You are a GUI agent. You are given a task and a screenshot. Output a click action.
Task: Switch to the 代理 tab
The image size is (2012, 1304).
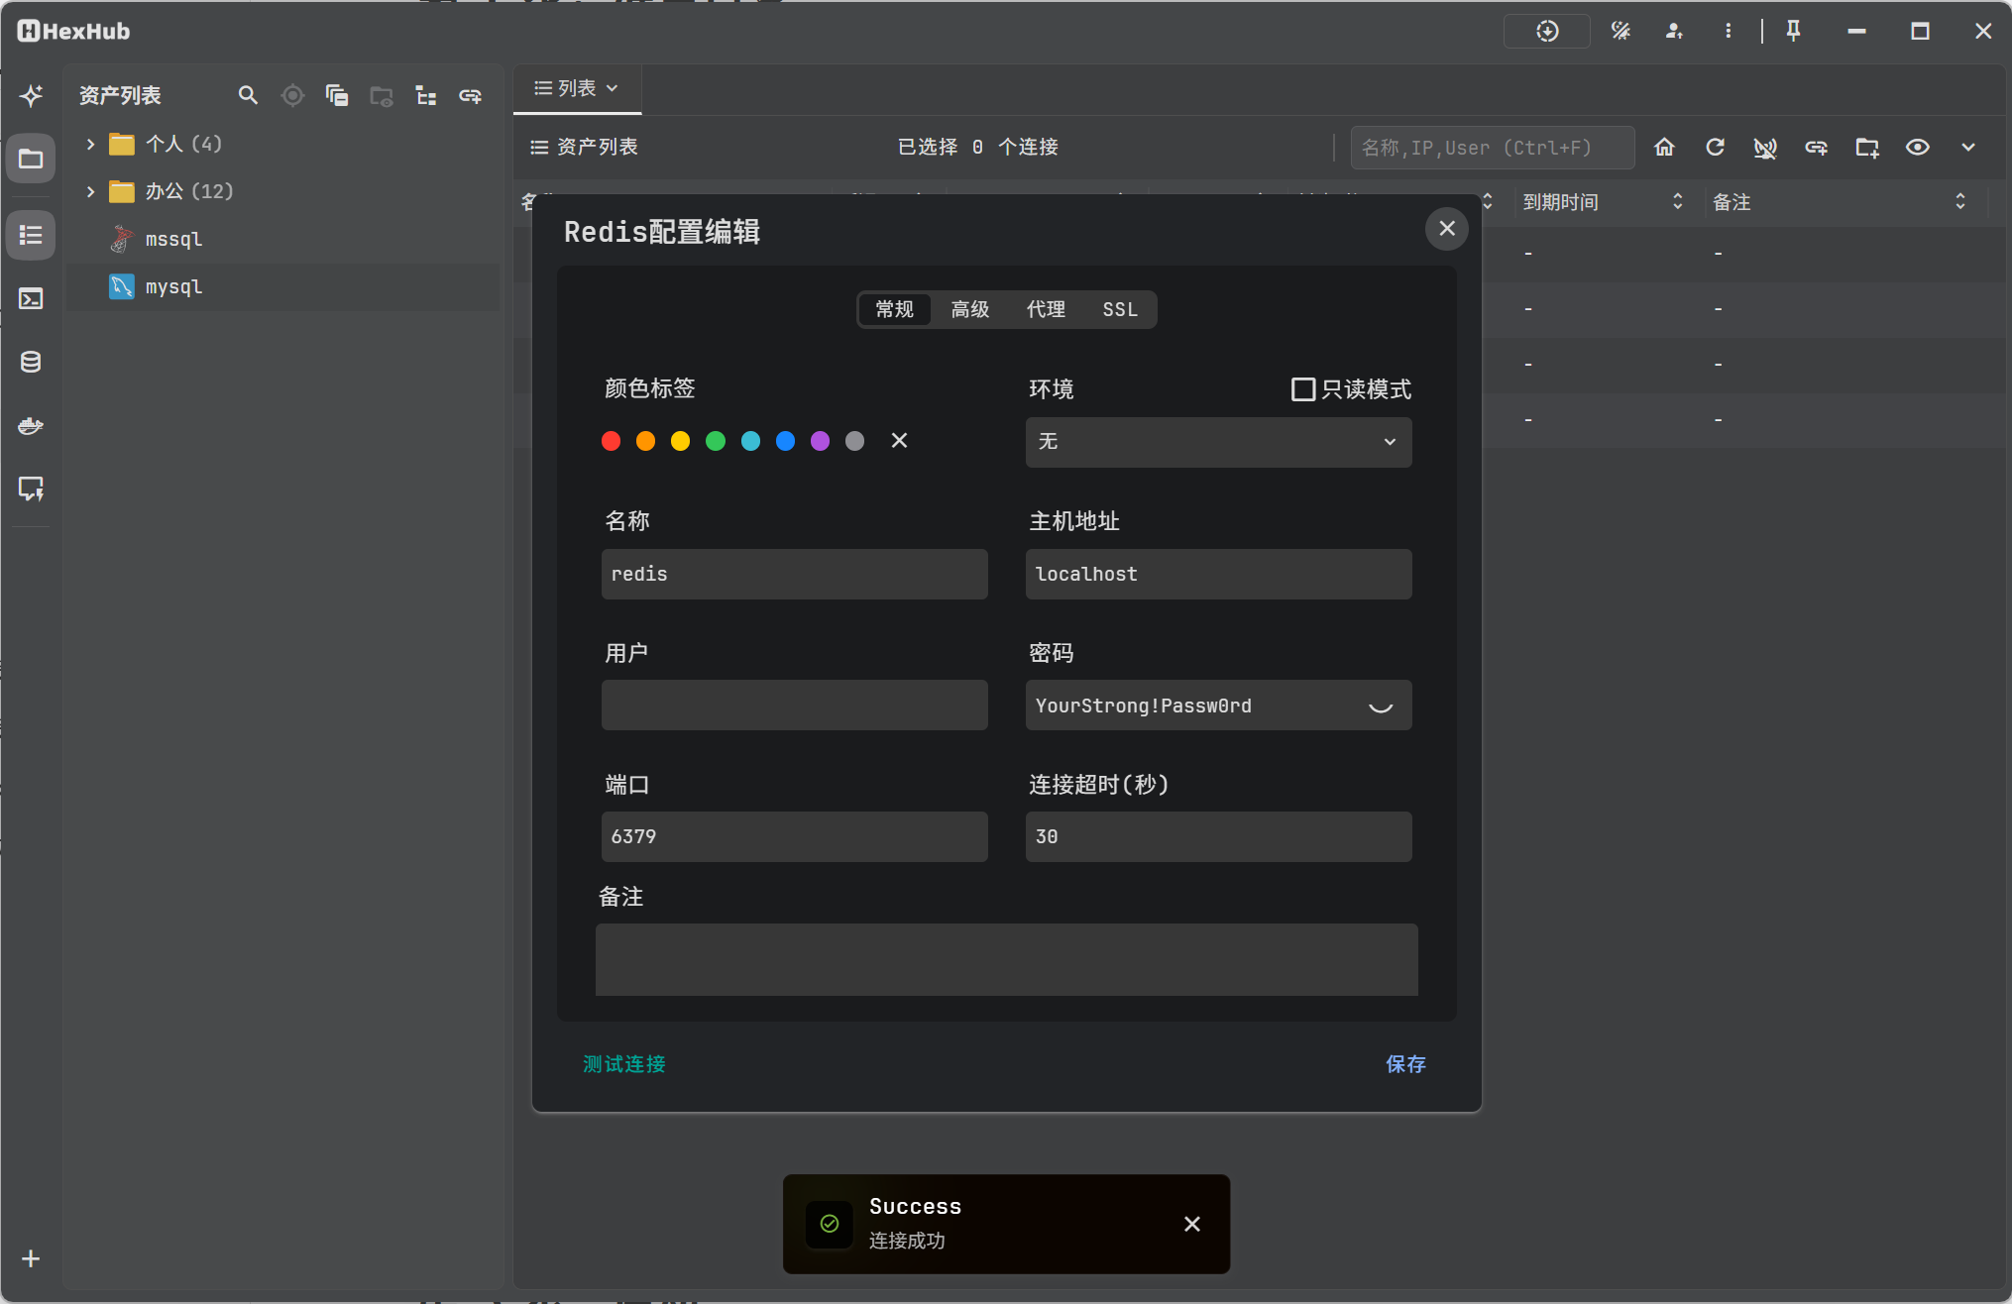pos(1046,309)
